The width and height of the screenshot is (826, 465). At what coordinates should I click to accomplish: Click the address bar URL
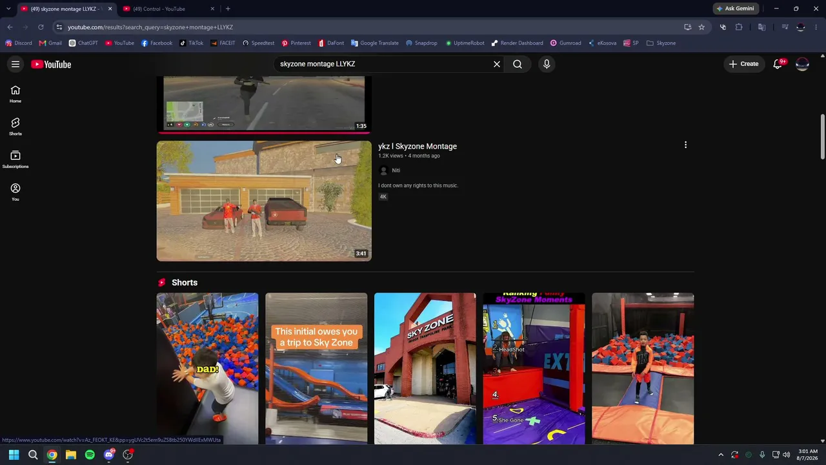click(150, 27)
